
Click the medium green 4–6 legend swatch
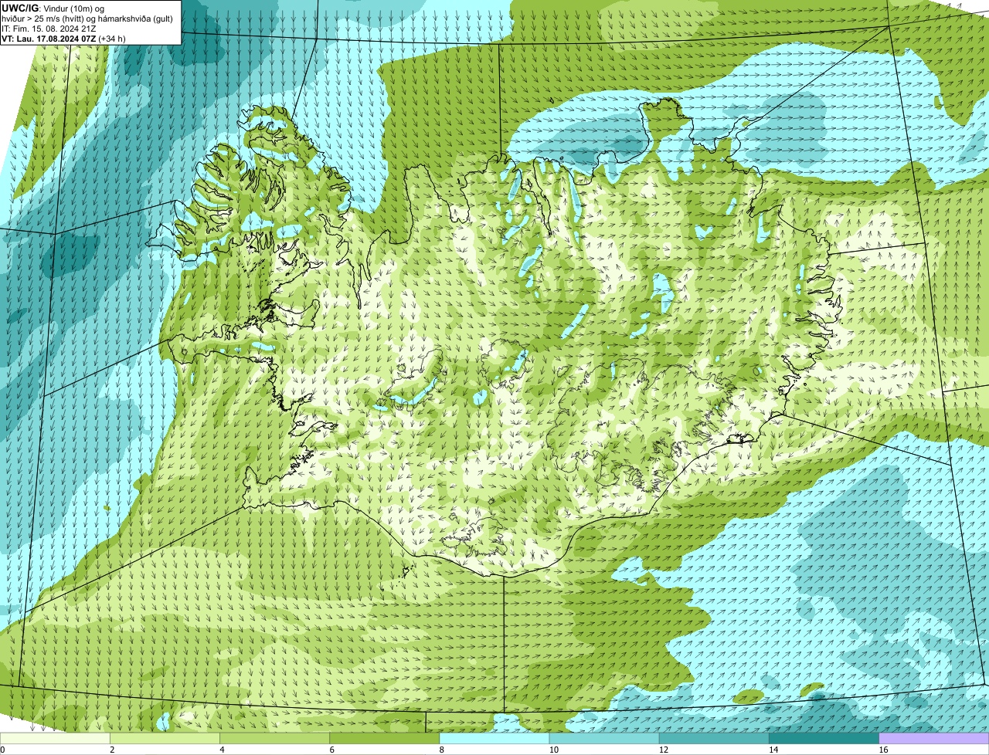click(x=275, y=738)
